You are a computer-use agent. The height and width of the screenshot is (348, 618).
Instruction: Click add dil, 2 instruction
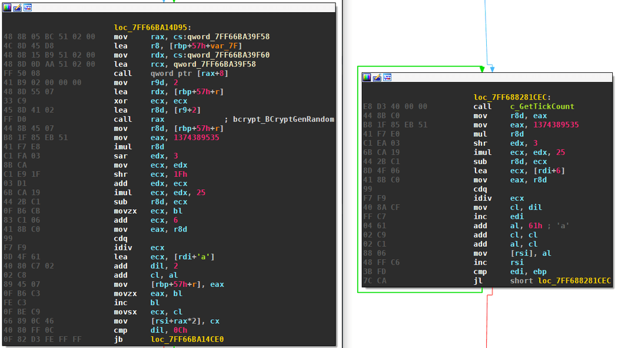146,266
